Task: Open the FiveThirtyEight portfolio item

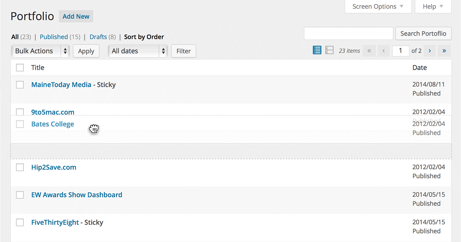Action: pyautogui.click(x=55, y=222)
